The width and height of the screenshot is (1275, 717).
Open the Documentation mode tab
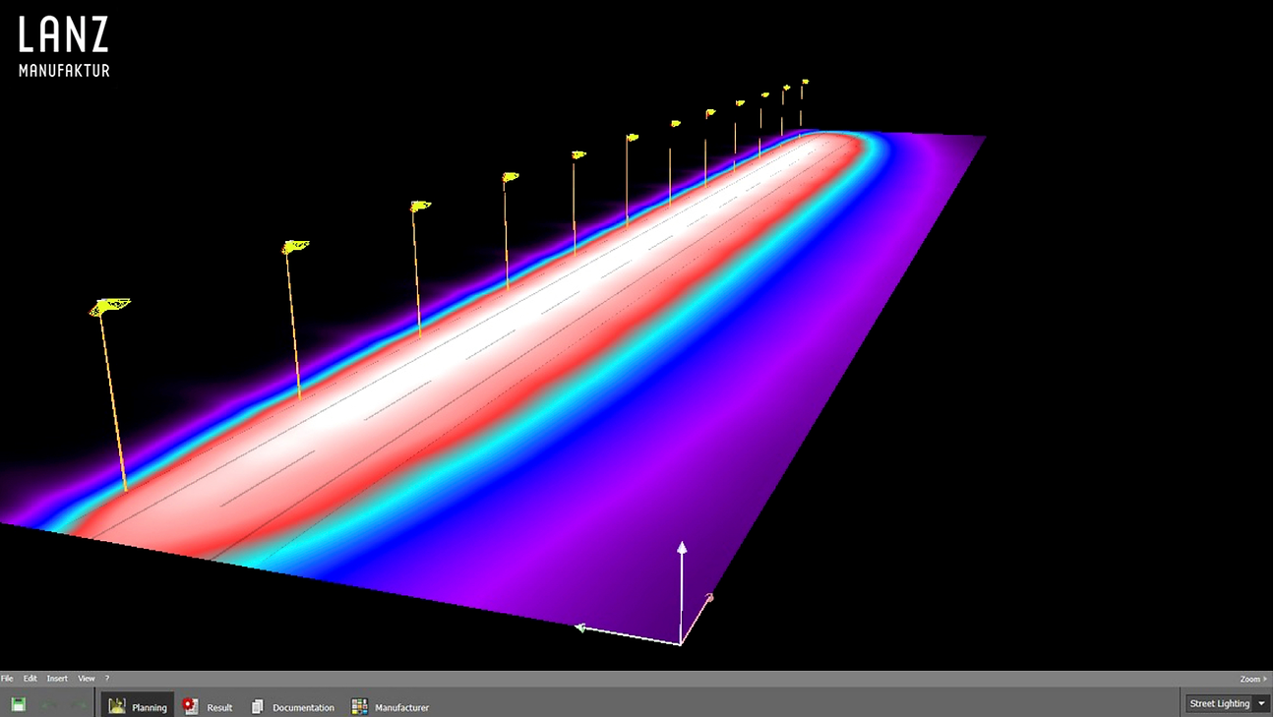(292, 706)
